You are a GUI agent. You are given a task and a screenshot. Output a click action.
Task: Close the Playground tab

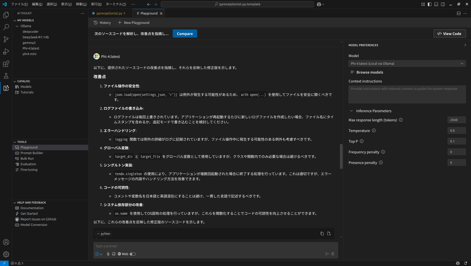click(x=161, y=13)
